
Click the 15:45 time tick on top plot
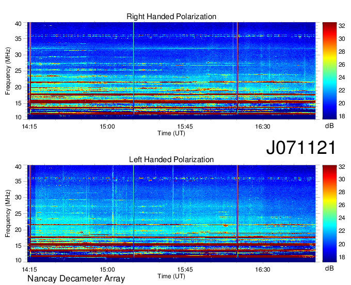click(185, 126)
